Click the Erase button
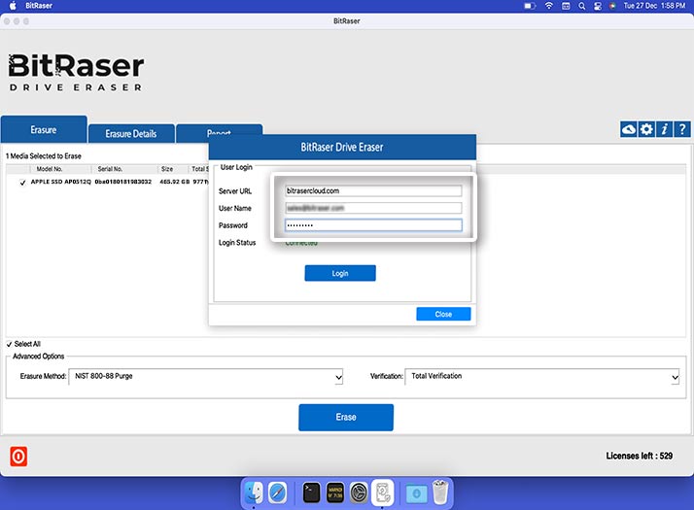 (x=346, y=417)
